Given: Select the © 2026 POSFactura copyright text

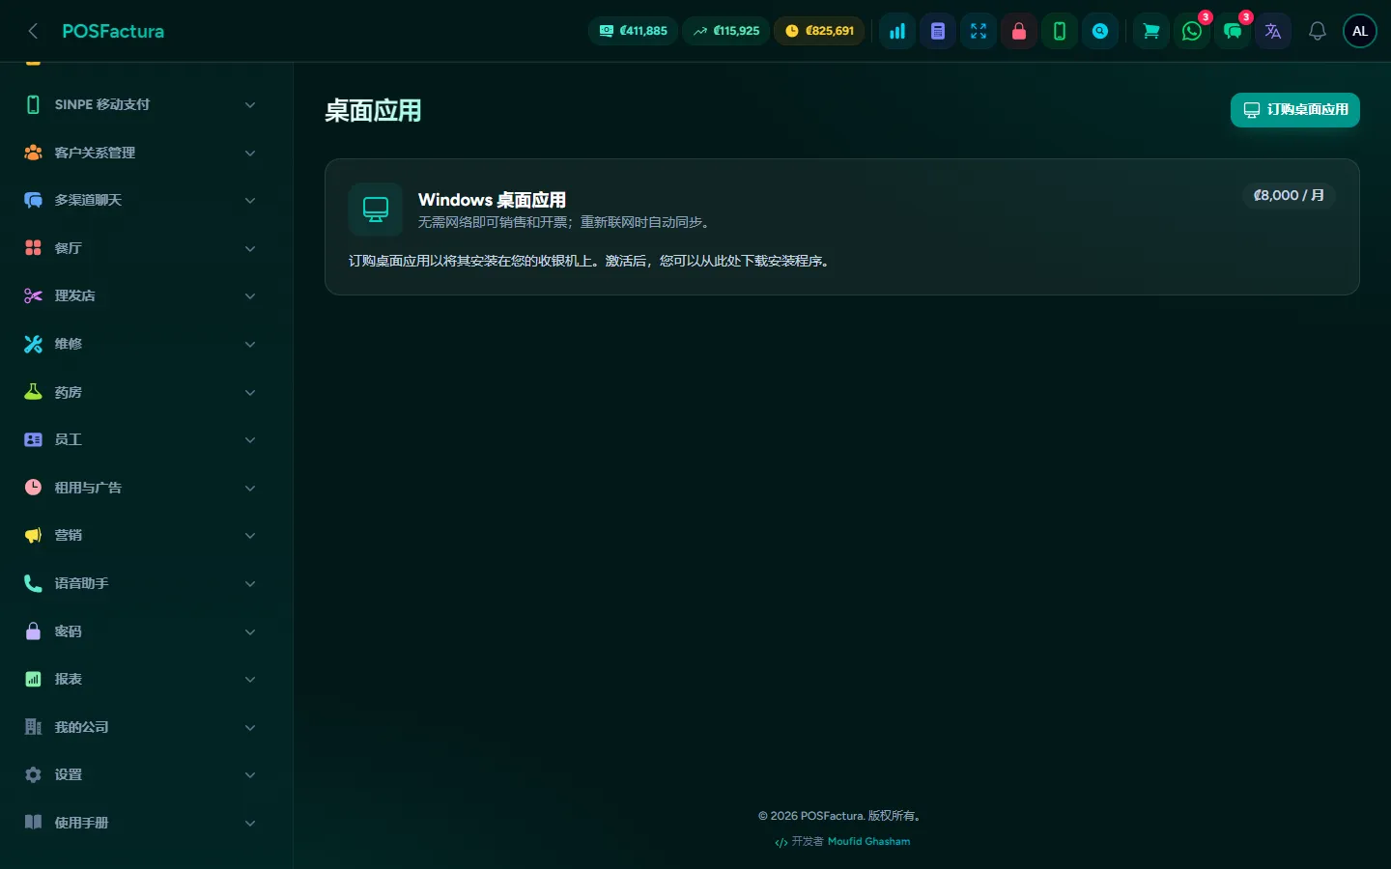Looking at the screenshot, I should tap(841, 816).
